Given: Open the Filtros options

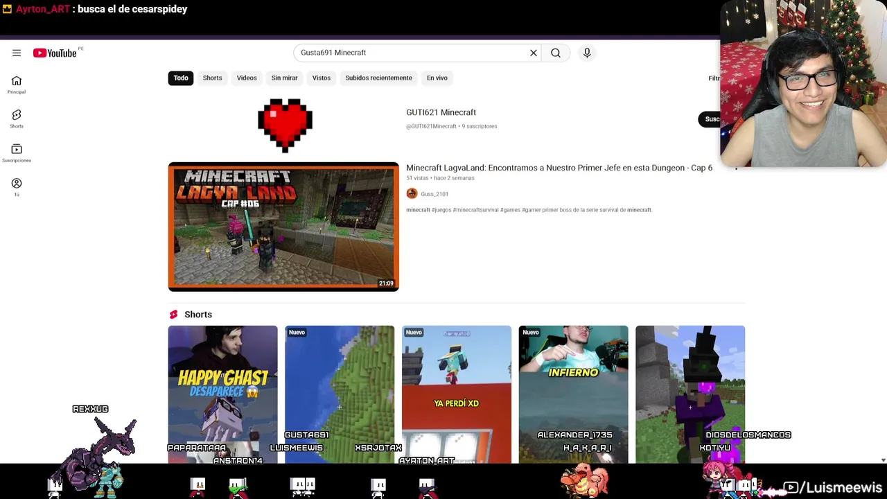Looking at the screenshot, I should (714, 78).
